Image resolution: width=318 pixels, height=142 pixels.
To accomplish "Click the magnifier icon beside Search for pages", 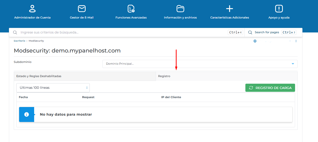I will pos(250,32).
